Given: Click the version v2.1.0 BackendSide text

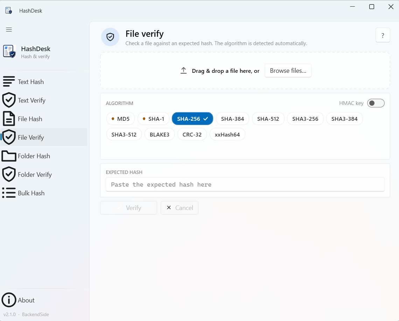Looking at the screenshot, I should 26,314.
